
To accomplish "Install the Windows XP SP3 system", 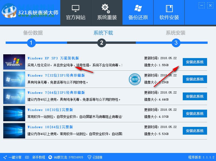I will 195,62.
